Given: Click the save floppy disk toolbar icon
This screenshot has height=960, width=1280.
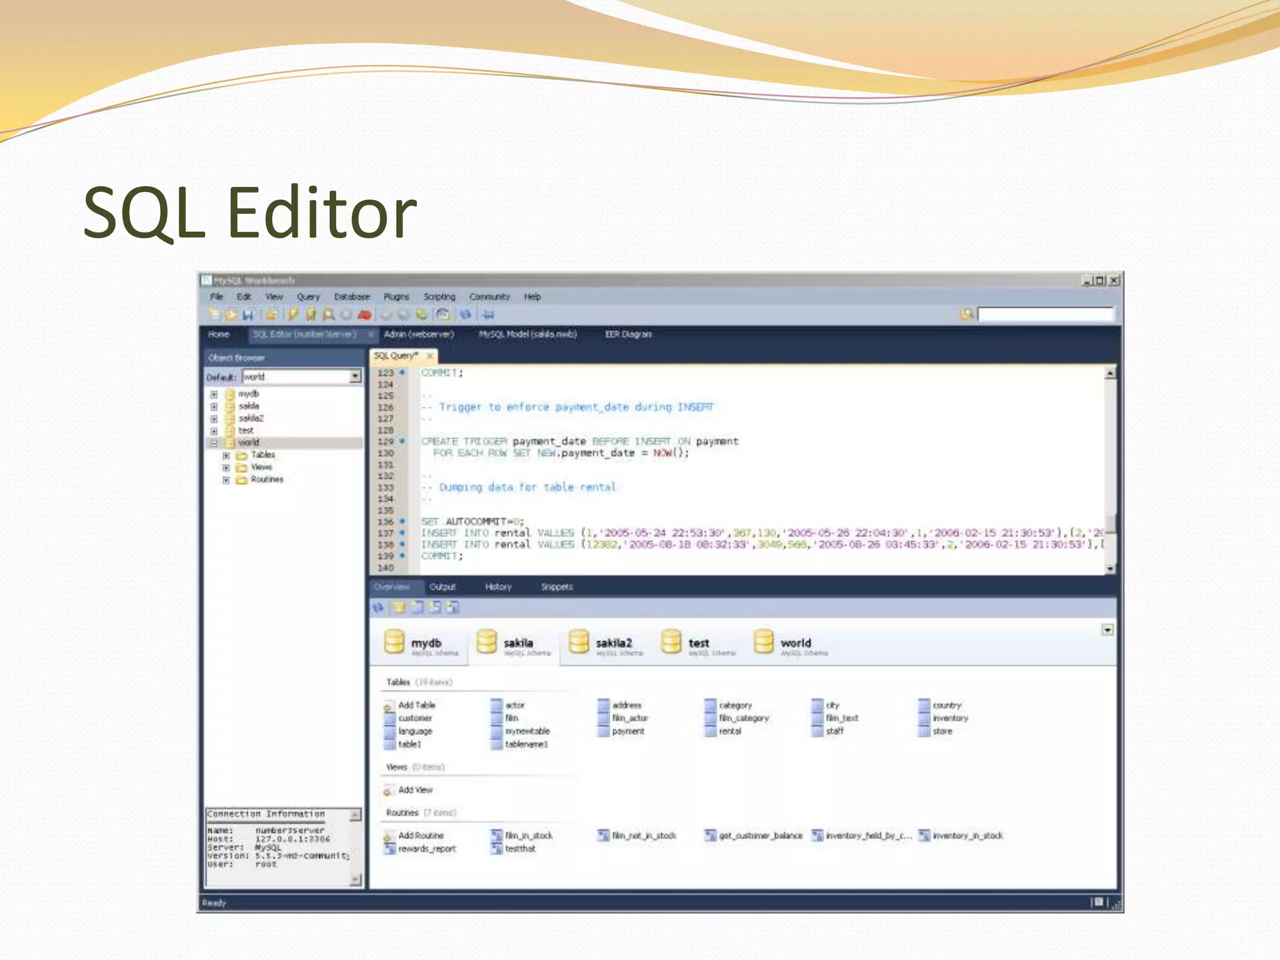Looking at the screenshot, I should [x=248, y=315].
